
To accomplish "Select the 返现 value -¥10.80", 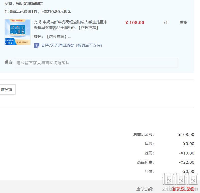I will (x=187, y=153).
